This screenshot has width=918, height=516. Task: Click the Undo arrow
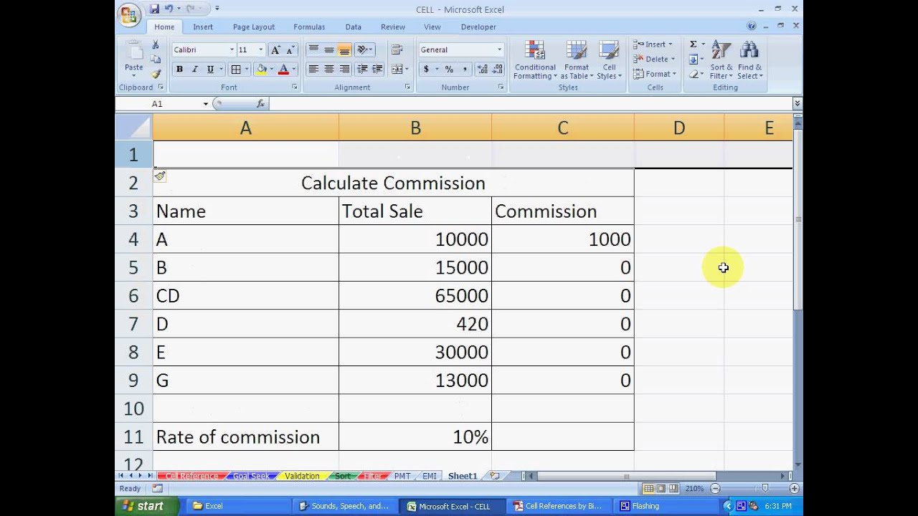pos(169,9)
